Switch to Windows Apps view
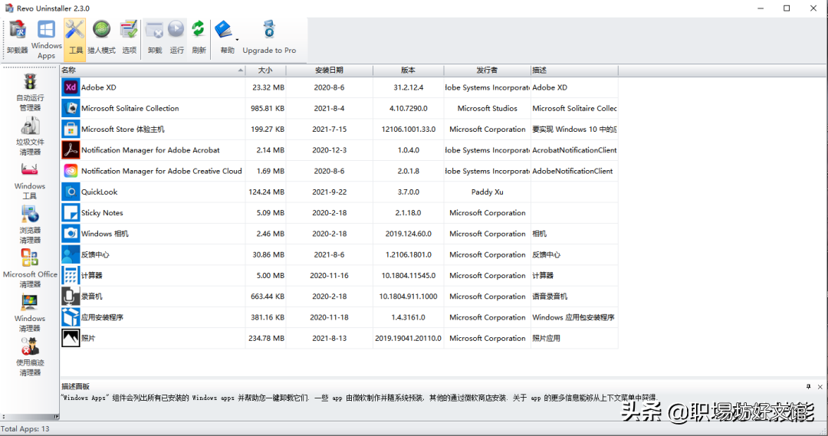Image resolution: width=828 pixels, height=436 pixels. click(x=47, y=40)
